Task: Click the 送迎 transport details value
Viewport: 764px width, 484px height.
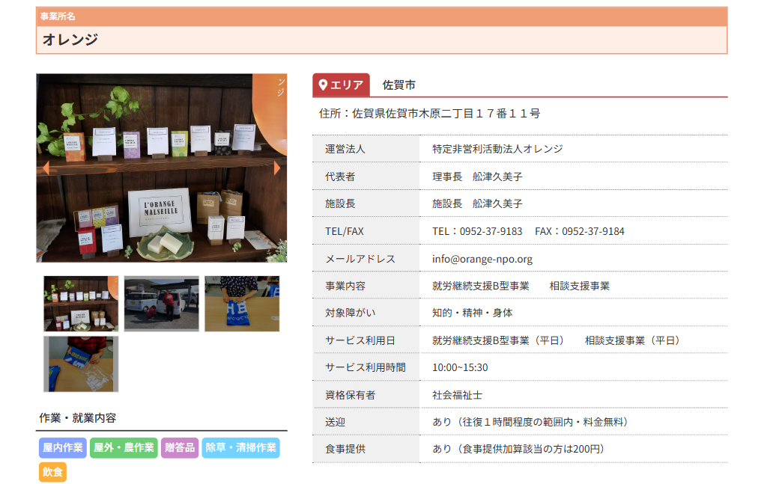Action: click(532, 422)
